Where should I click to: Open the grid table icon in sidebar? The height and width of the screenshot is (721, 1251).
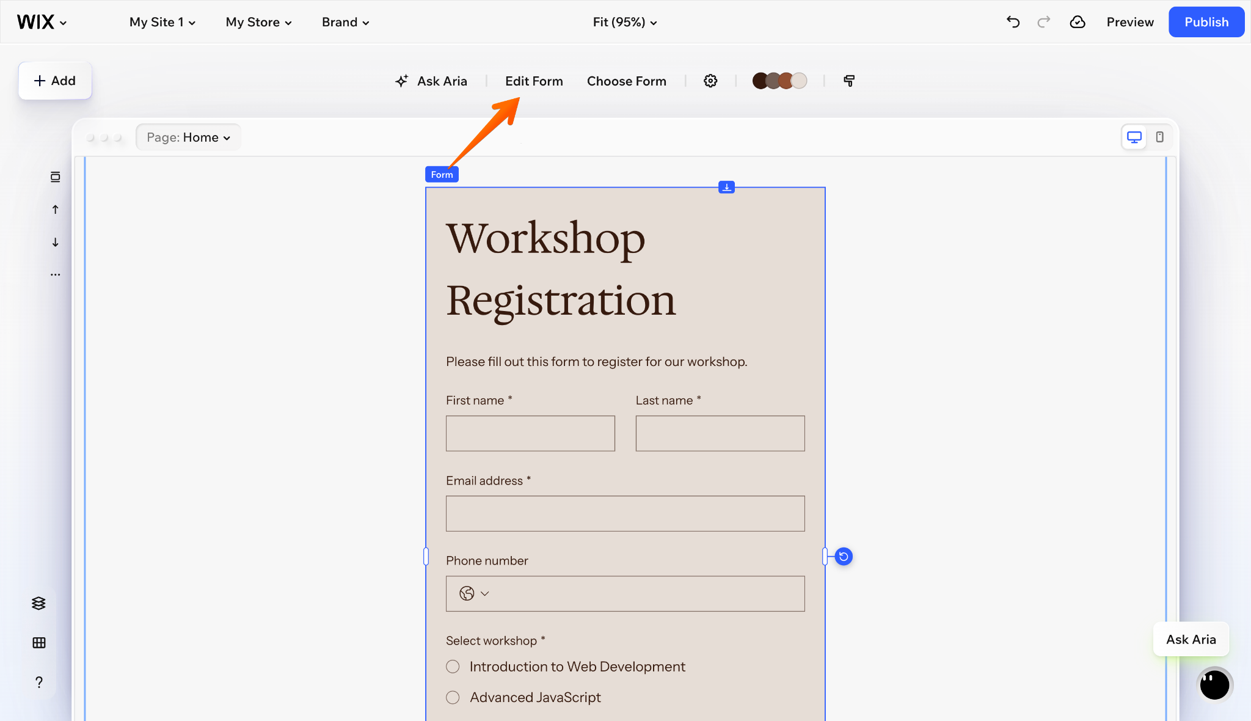[38, 643]
